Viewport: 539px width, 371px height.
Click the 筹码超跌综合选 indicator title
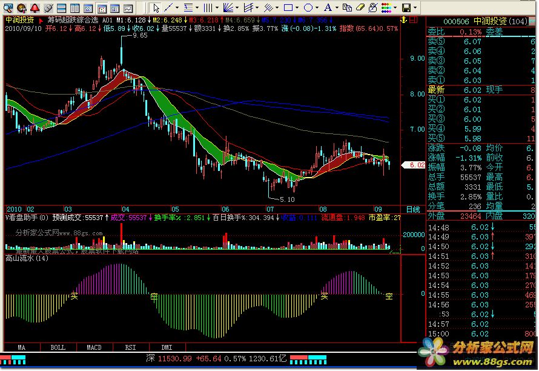73,20
